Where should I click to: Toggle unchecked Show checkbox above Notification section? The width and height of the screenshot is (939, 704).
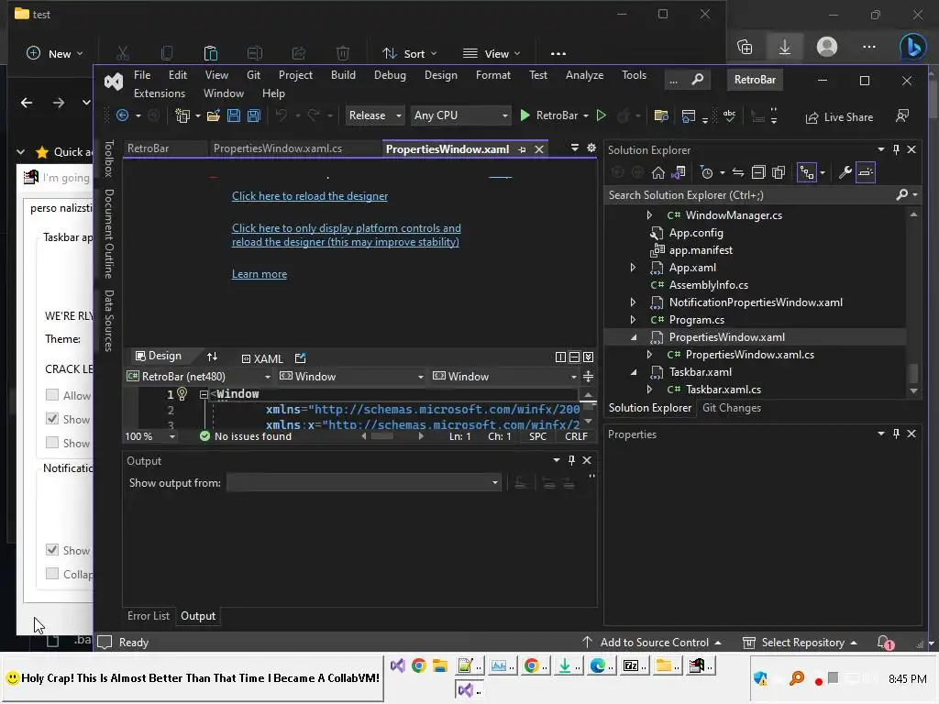[x=52, y=443]
